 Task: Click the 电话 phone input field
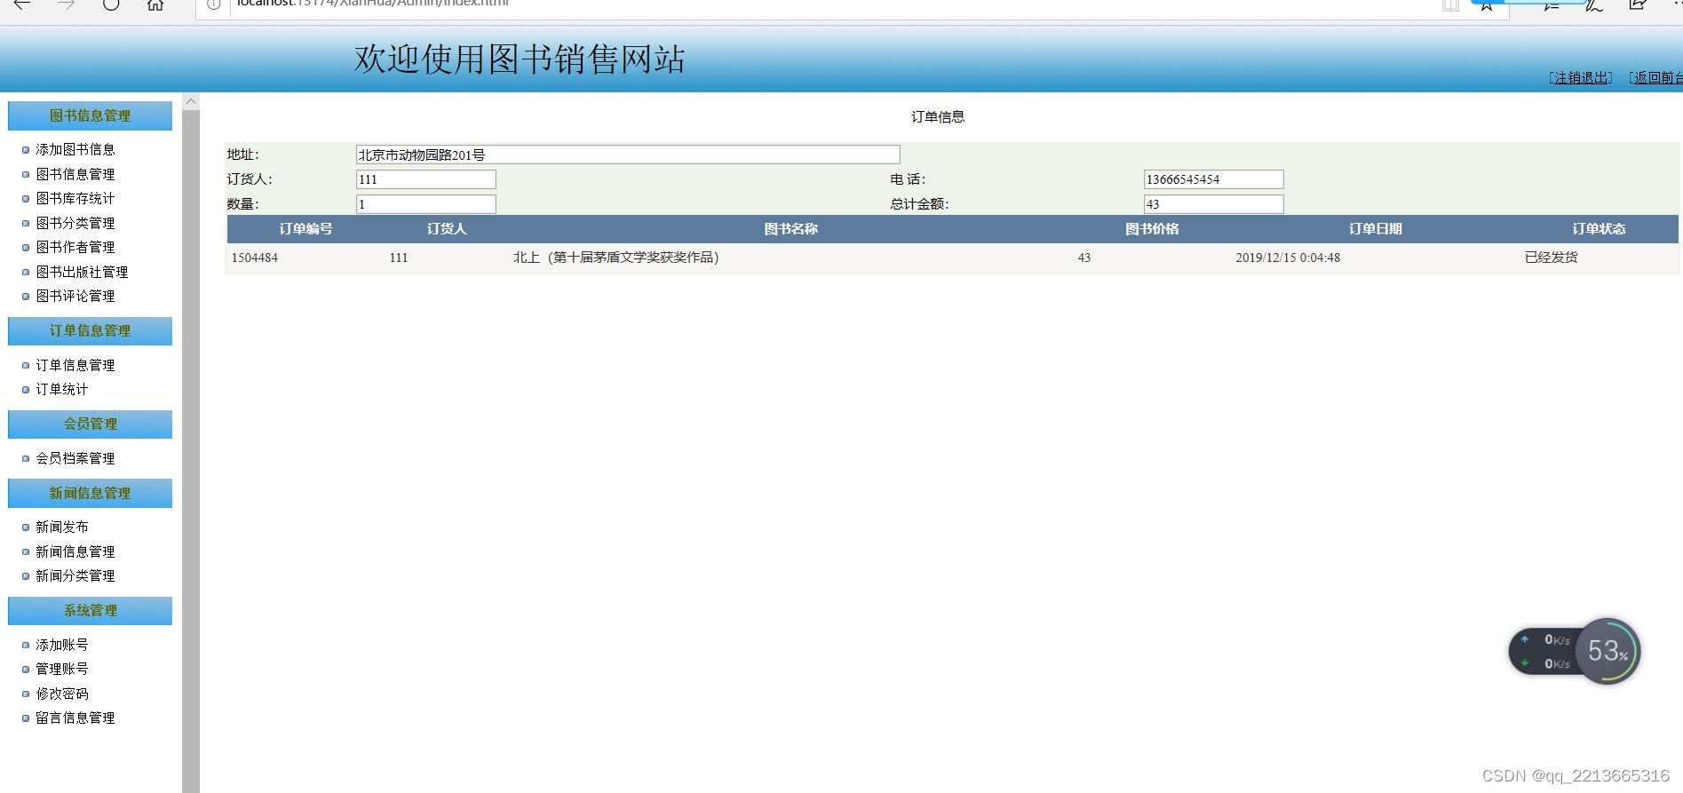1213,179
